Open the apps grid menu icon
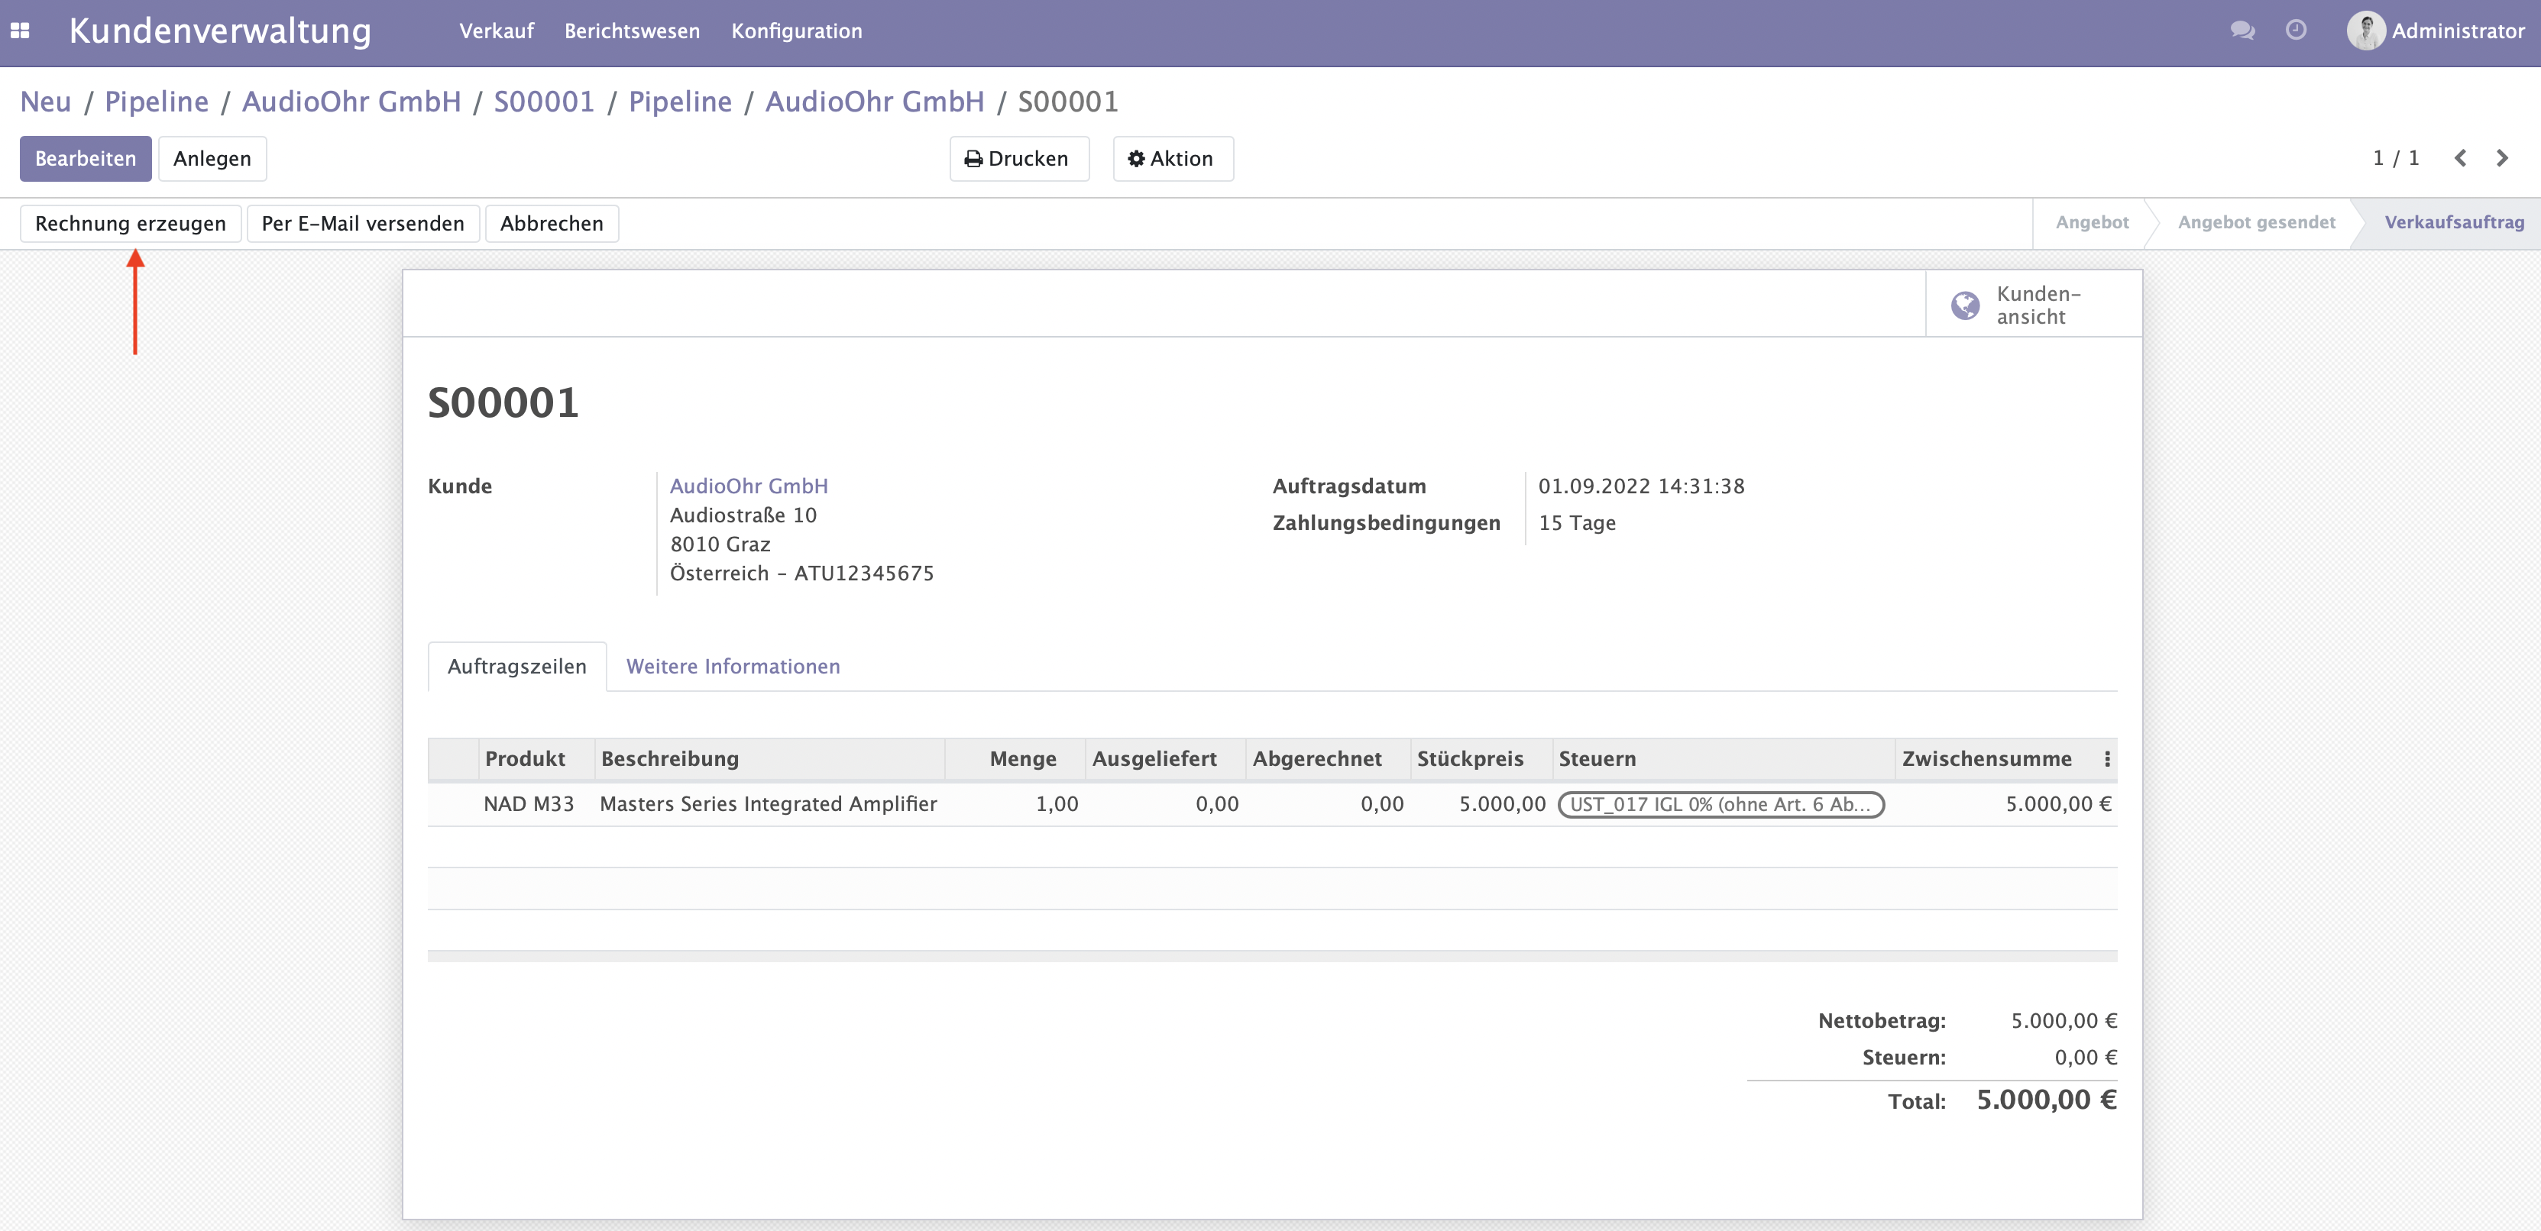2541x1231 pixels. pos(20,31)
